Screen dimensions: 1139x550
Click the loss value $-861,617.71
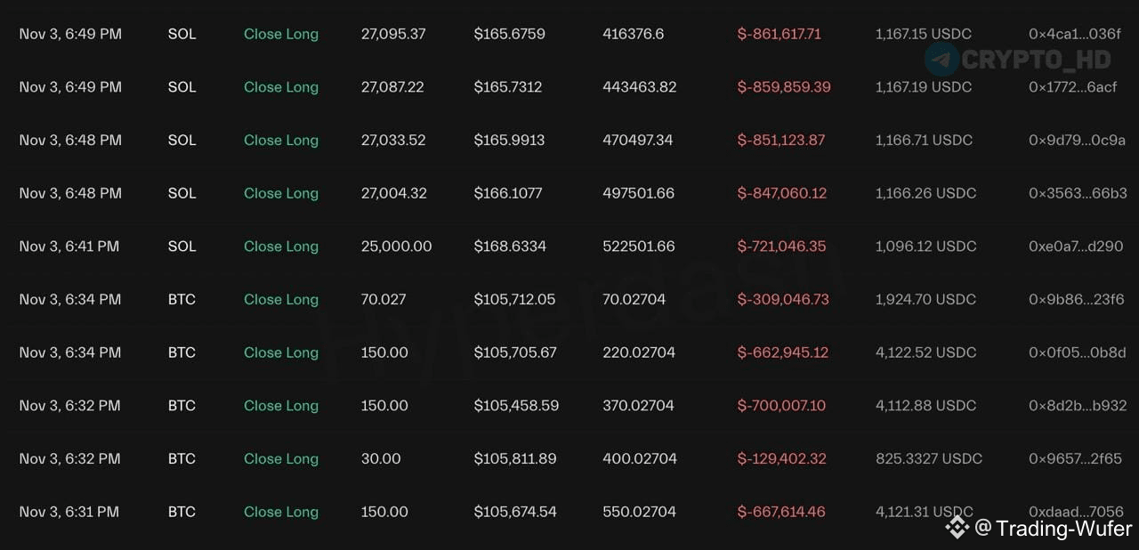click(780, 34)
